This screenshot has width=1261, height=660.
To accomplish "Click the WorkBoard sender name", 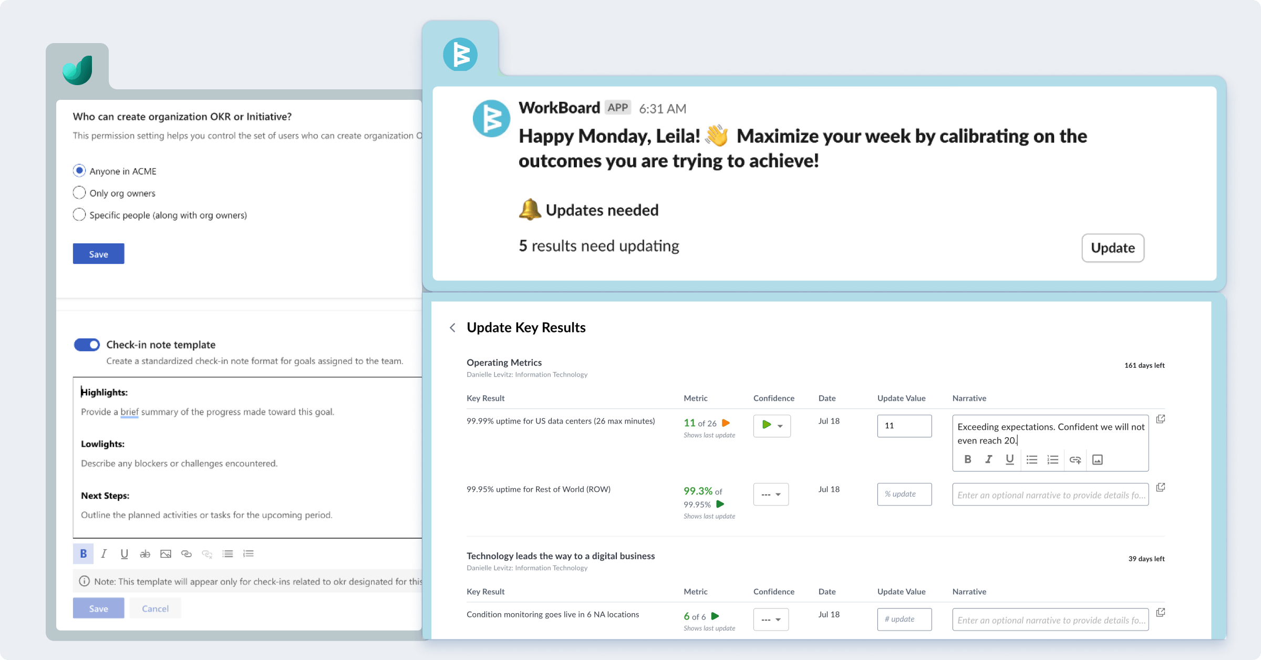I will (x=559, y=108).
